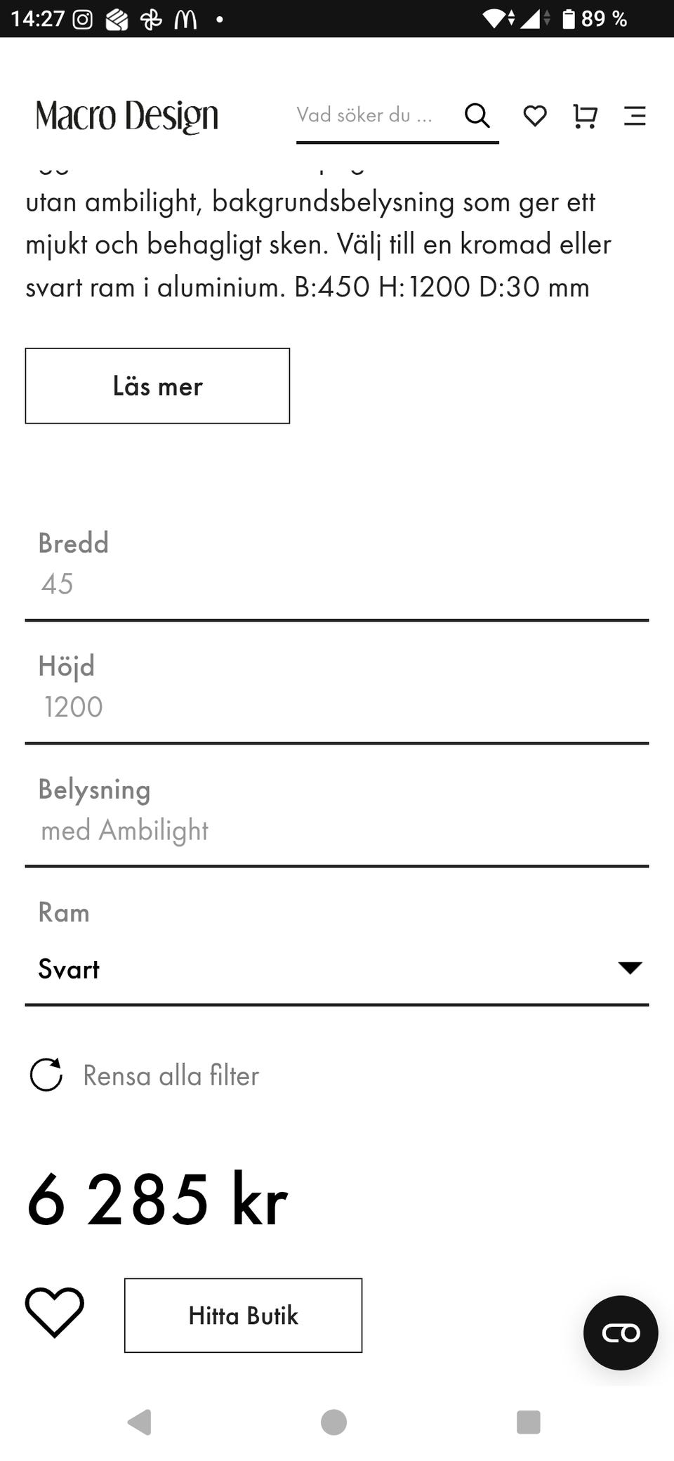Open the floating black chat button
The width and height of the screenshot is (674, 1461).
pyautogui.click(x=621, y=1332)
